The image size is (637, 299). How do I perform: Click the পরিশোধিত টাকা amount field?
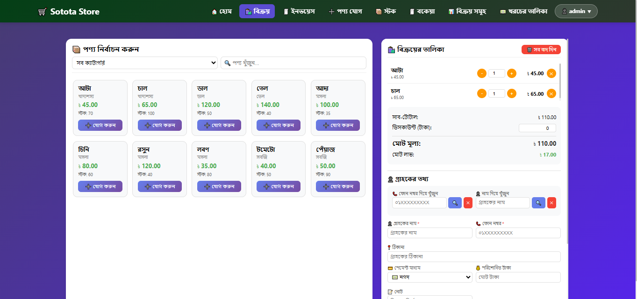point(518,278)
